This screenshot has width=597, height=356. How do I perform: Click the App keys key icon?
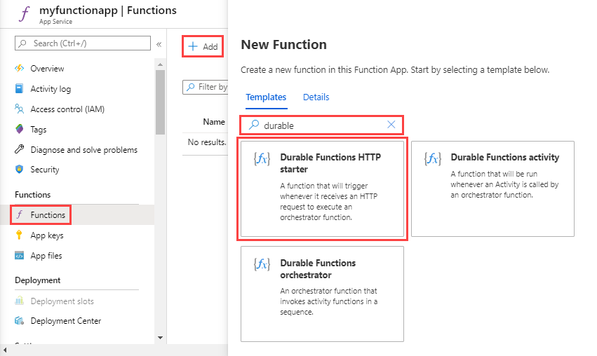pyautogui.click(x=20, y=235)
